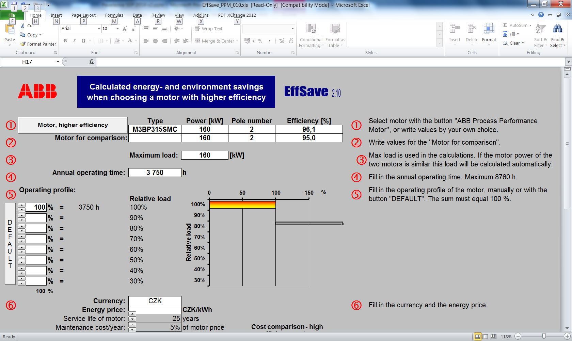Click Decrease Decimal icon
This screenshot has height=341, width=572.
291,41
